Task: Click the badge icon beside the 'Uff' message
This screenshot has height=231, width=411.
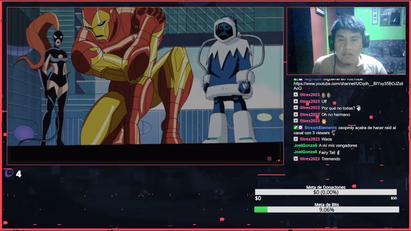Action: [x=296, y=101]
